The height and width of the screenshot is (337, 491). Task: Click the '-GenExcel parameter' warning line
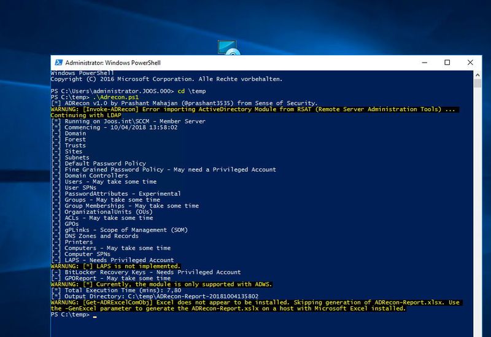click(x=228, y=309)
